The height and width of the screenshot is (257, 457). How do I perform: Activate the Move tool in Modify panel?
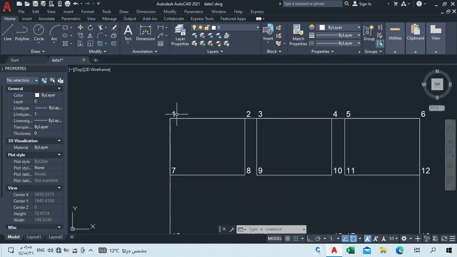click(x=80, y=27)
